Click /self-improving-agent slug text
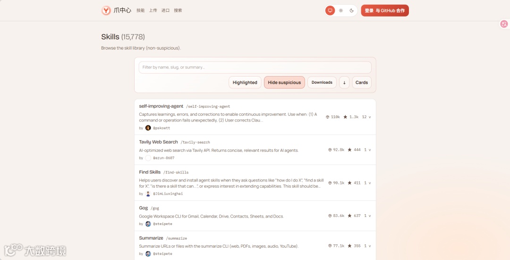Image resolution: width=510 pixels, height=260 pixels. (x=208, y=106)
